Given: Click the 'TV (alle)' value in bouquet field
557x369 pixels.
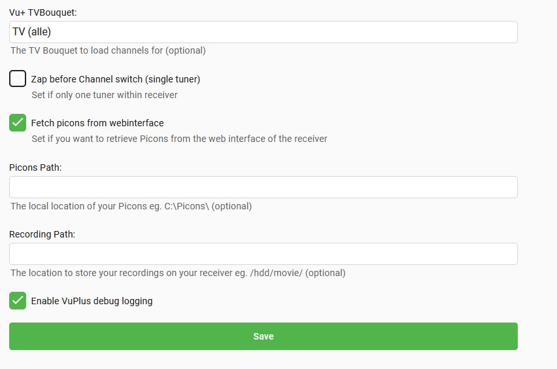Looking at the screenshot, I should (31, 32).
